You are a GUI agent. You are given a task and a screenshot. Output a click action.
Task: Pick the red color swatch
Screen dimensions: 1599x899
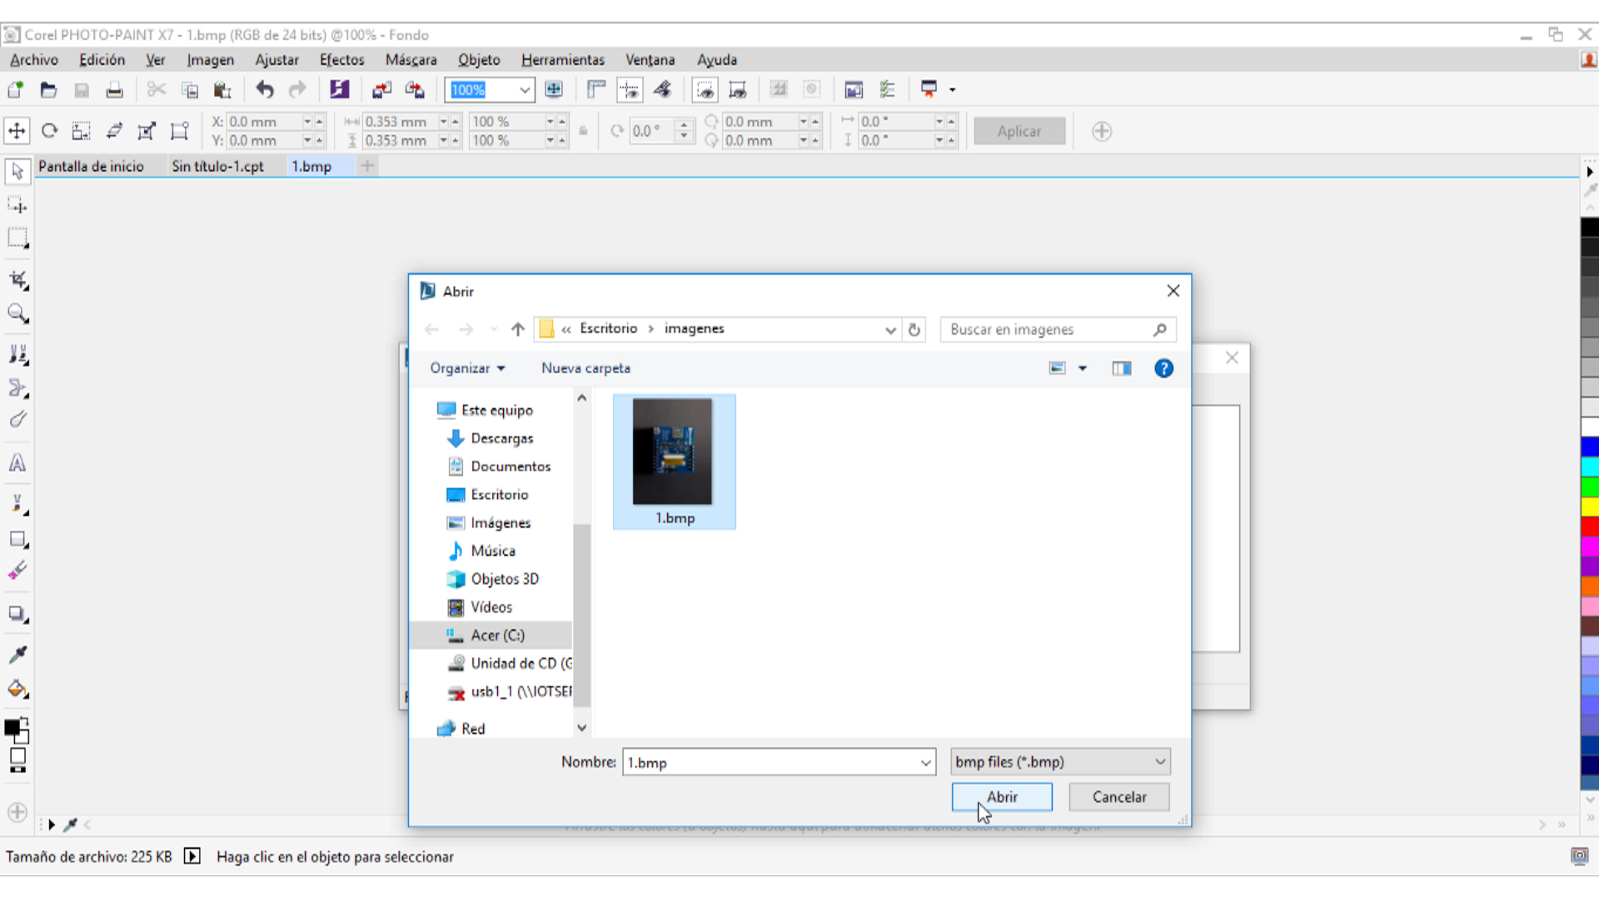[x=1589, y=527]
